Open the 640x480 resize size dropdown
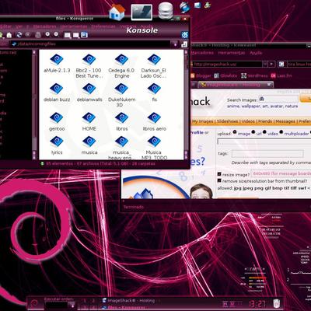The width and height of the screenshot is (311, 311). click(x=281, y=173)
